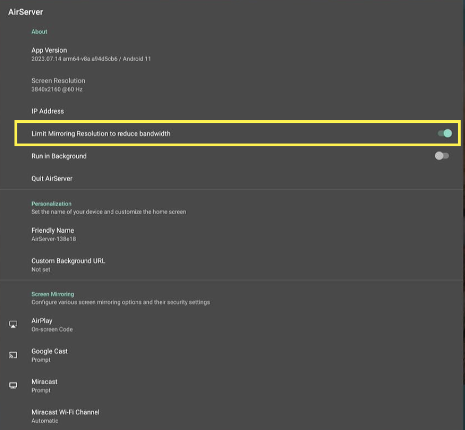Click the Limit Mirroring Resolution label

tap(101, 134)
